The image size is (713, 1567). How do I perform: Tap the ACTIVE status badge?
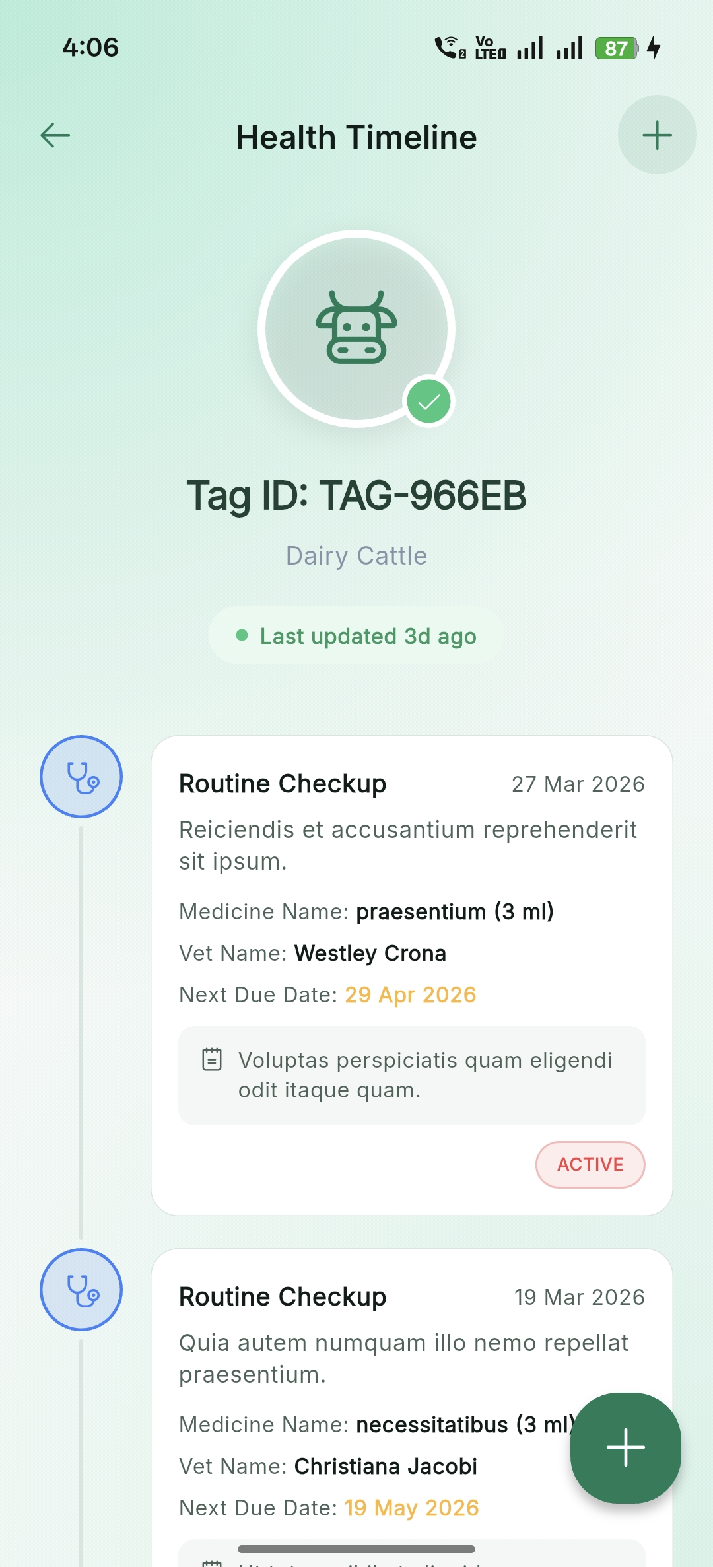pyautogui.click(x=590, y=1164)
